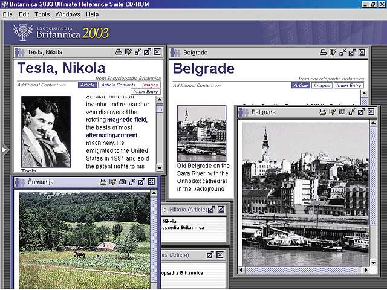Expand Additional Content in Belgrade window
The height and width of the screenshot is (290, 387).
click(197, 86)
